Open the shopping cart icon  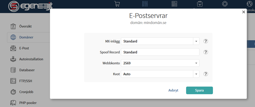click(117, 4)
